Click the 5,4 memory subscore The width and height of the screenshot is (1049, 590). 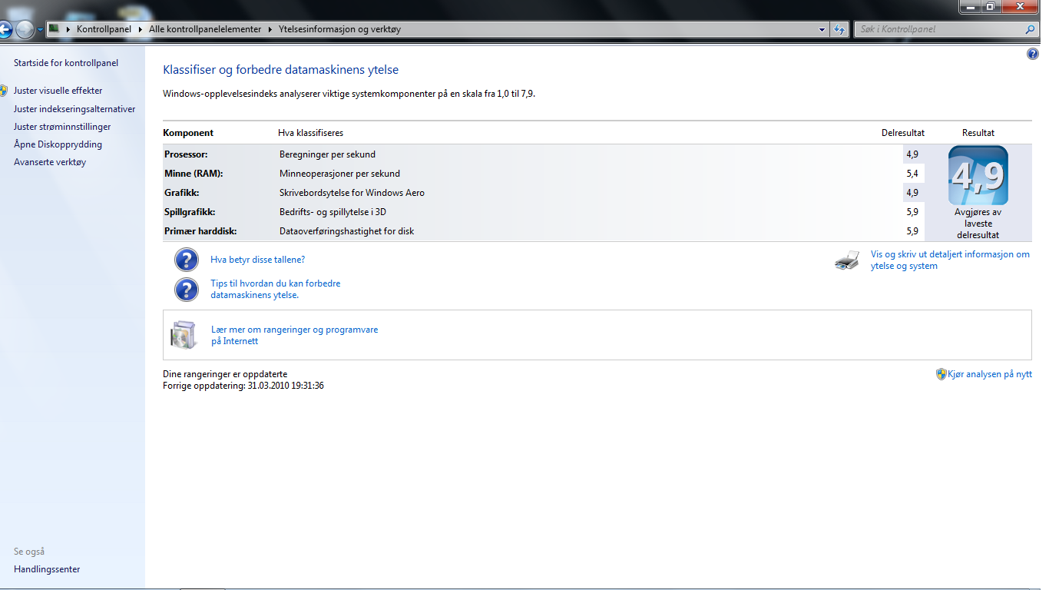pos(912,174)
